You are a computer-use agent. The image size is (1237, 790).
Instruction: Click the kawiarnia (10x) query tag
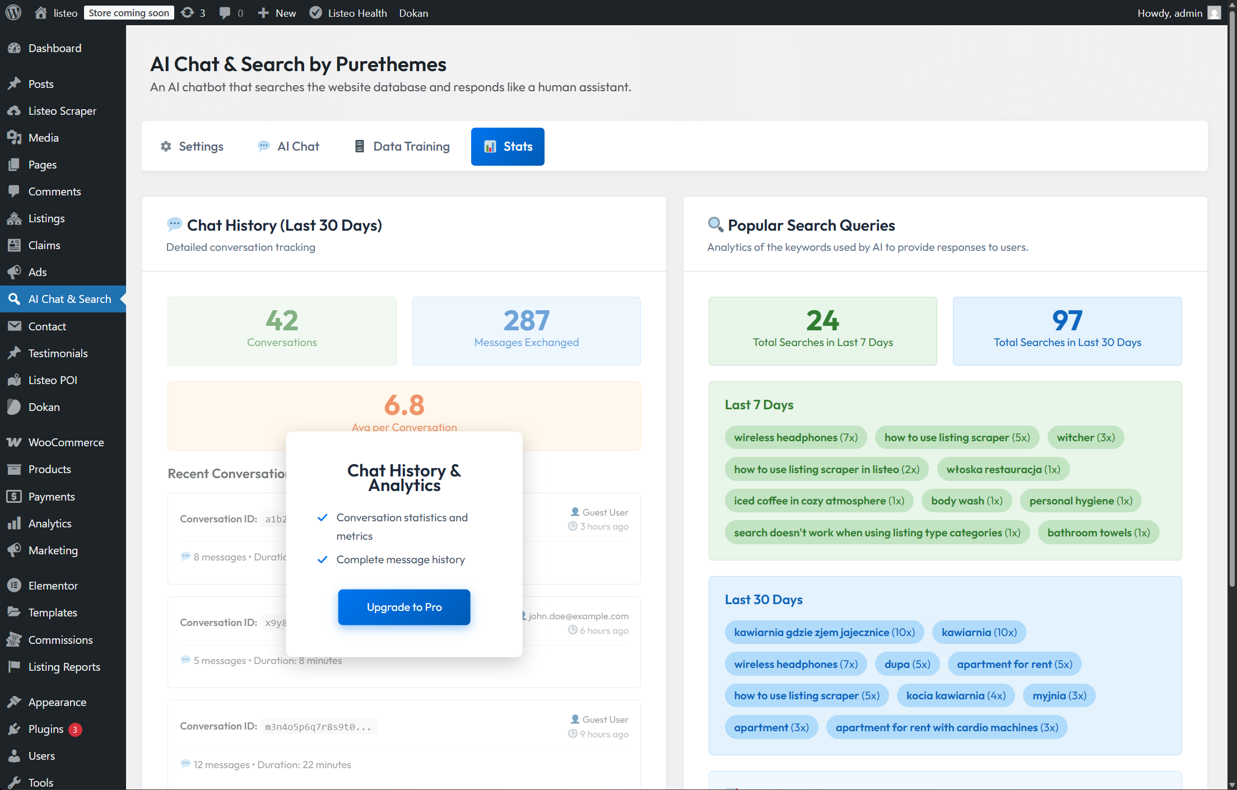(x=979, y=632)
